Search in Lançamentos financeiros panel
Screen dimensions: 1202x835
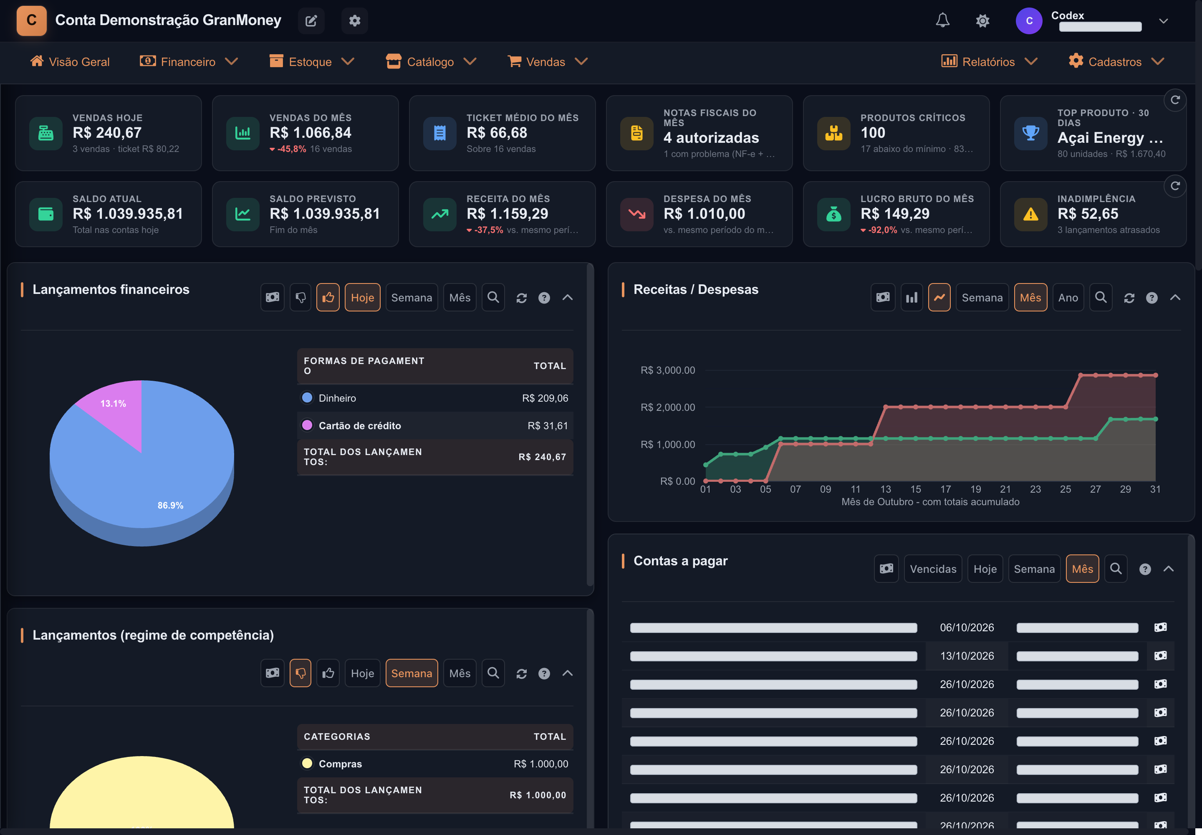click(x=493, y=297)
